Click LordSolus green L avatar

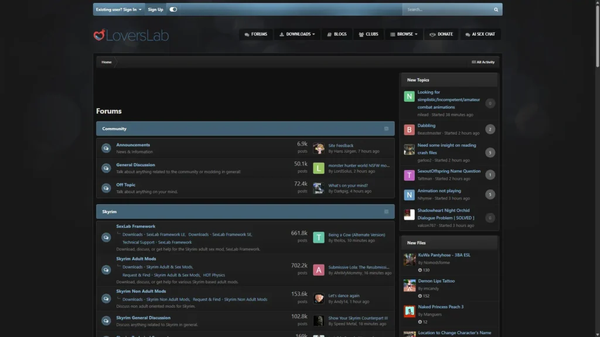click(318, 168)
